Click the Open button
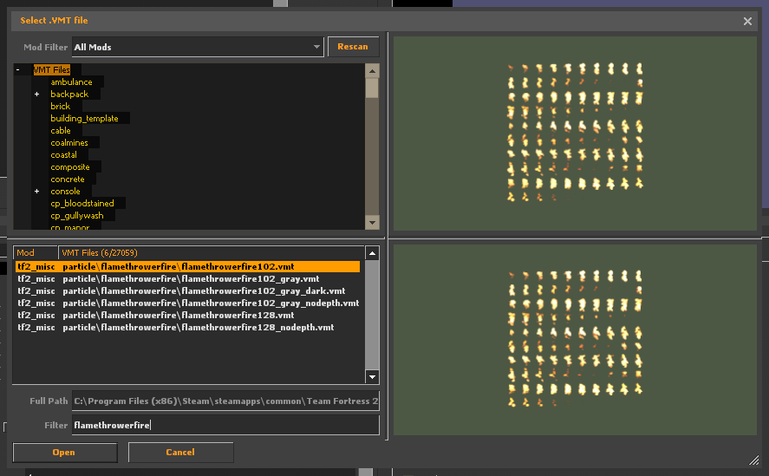Screen dimensions: 769x476 point(65,453)
